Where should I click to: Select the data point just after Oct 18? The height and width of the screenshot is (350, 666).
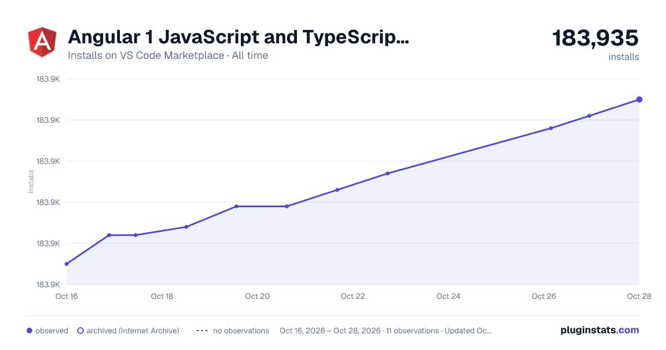point(186,227)
